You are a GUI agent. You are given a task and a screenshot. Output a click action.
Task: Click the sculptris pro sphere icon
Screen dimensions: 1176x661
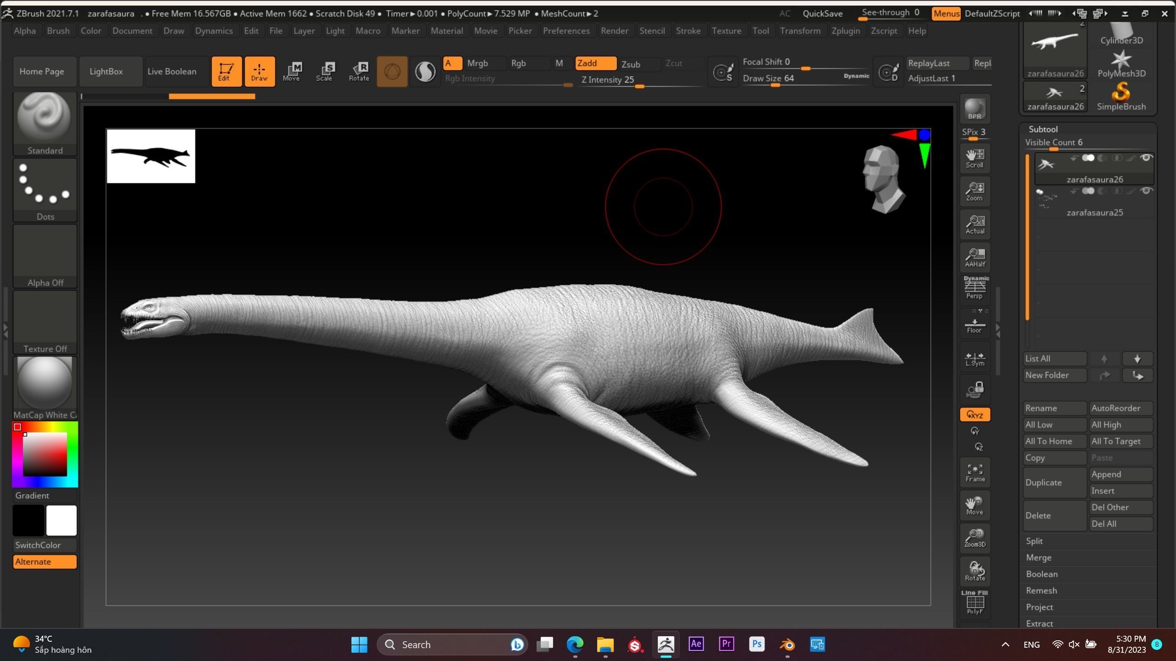click(x=425, y=72)
